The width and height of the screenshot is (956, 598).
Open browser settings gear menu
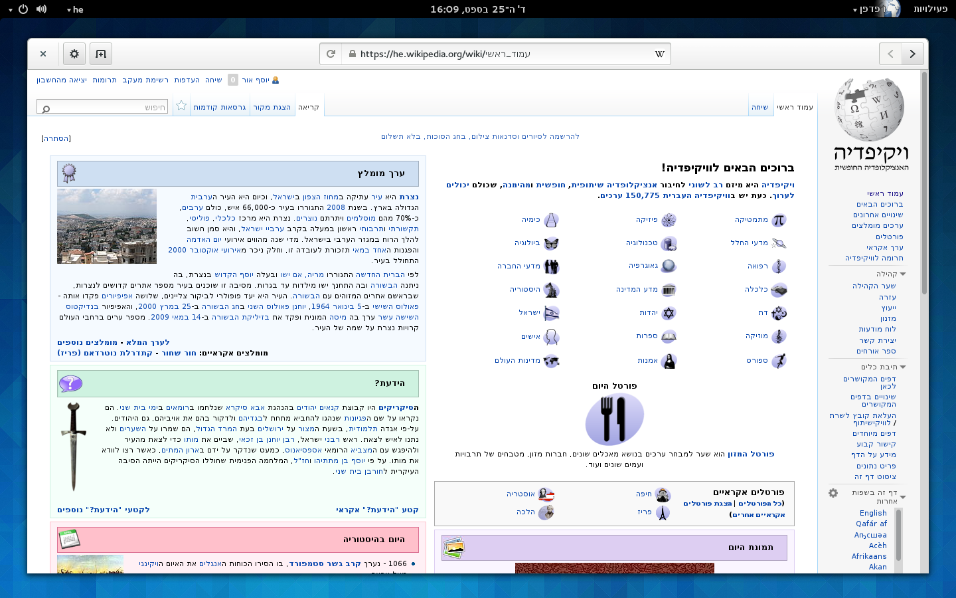pos(74,54)
